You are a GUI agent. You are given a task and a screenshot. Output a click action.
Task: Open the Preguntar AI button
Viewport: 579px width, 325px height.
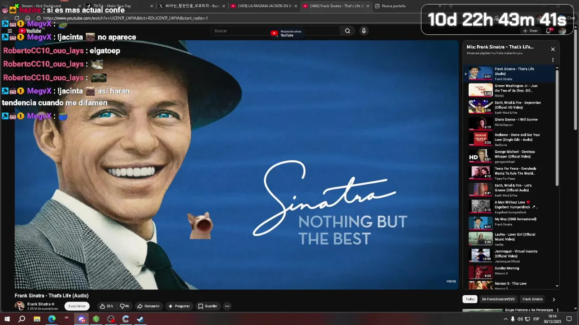click(179, 306)
